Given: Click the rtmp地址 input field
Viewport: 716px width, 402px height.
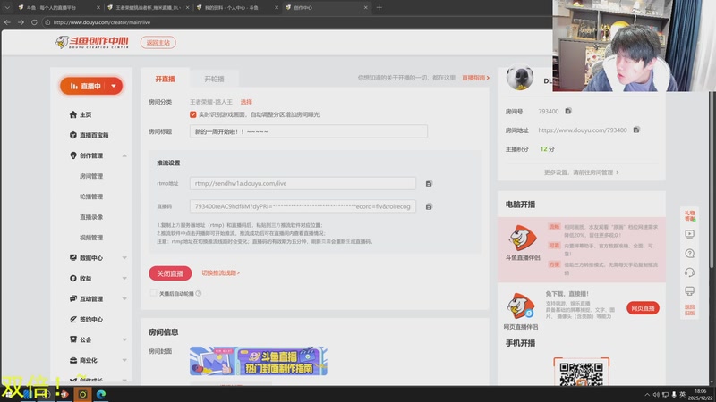Looking at the screenshot, I should [x=303, y=183].
